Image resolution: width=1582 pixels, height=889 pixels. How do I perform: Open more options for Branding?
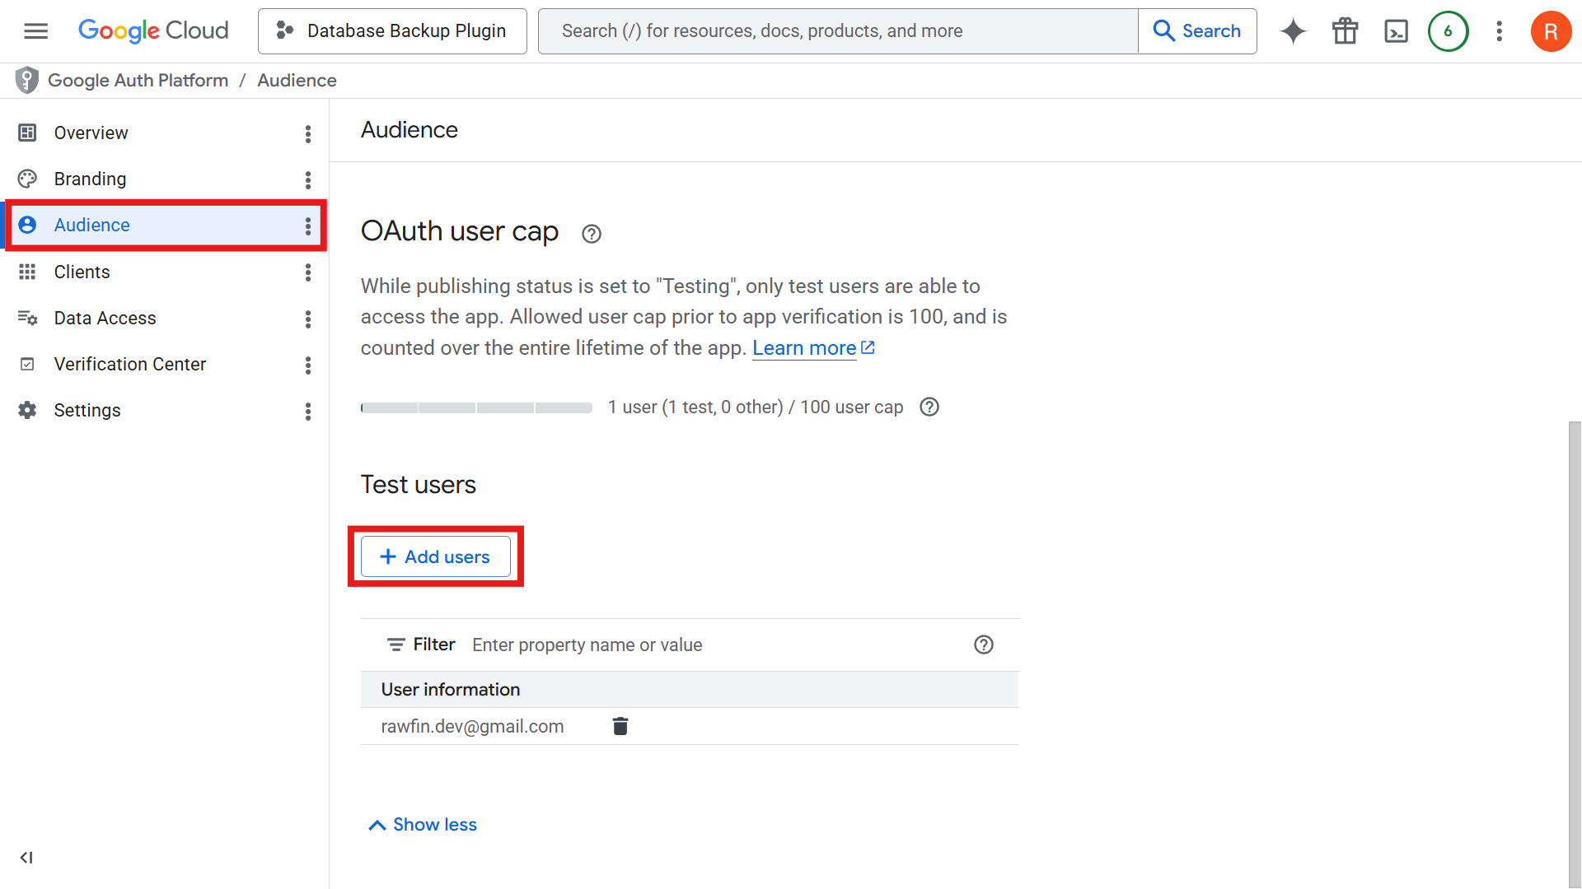point(308,179)
